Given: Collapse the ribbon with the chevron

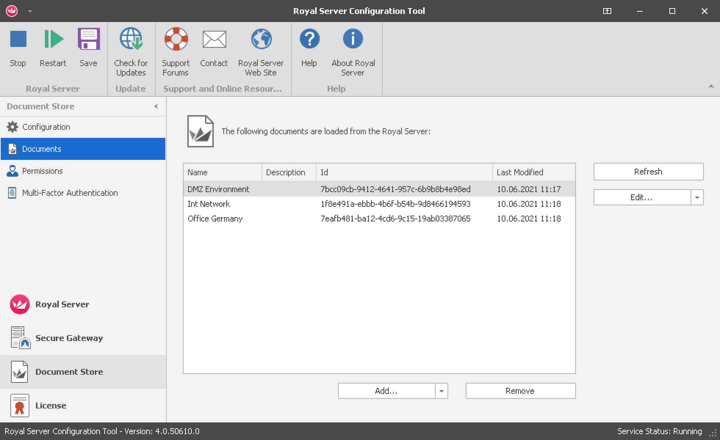Looking at the screenshot, I should (711, 87).
